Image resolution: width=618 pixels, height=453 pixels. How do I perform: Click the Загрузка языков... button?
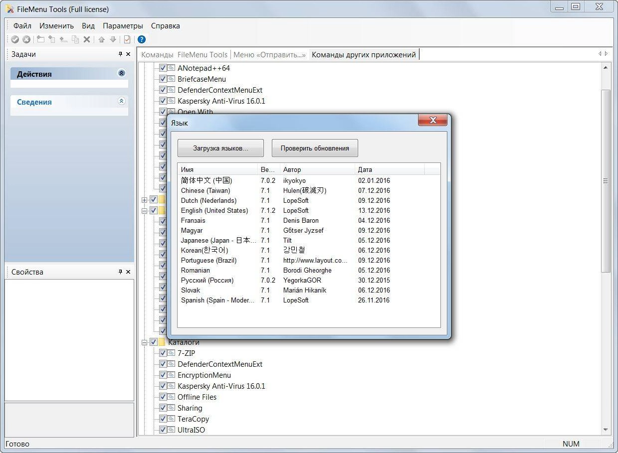coord(220,148)
